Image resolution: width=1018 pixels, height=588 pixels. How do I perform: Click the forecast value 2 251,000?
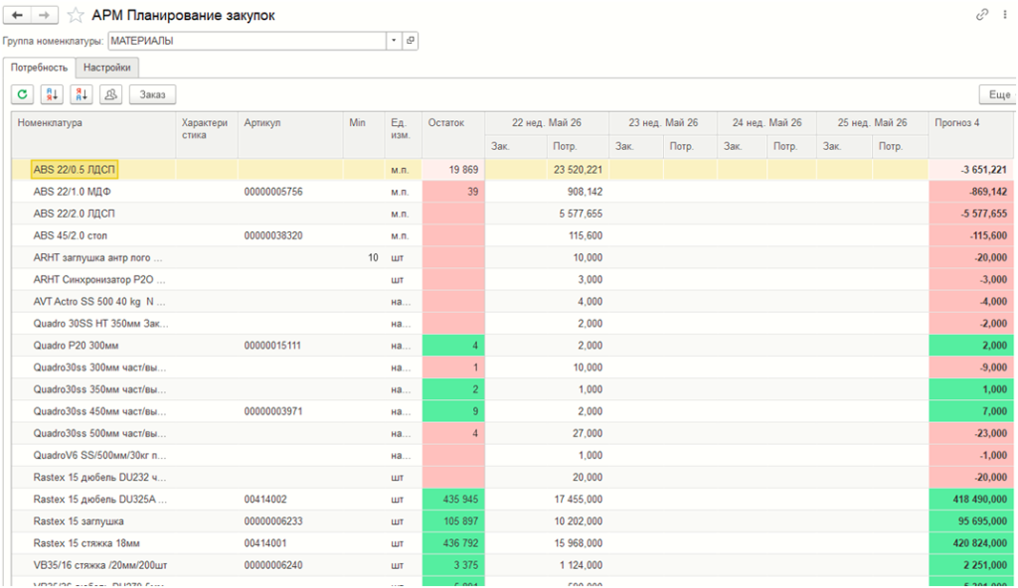coord(985,565)
